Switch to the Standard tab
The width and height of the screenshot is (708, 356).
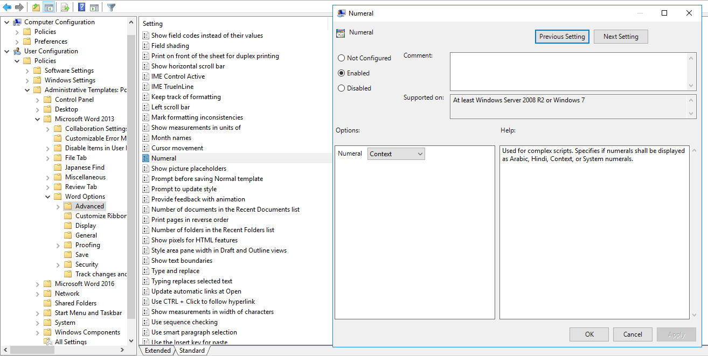[192, 351]
